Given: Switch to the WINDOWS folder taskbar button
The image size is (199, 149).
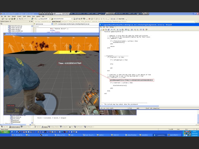Looking at the screenshot, I should (117, 135).
